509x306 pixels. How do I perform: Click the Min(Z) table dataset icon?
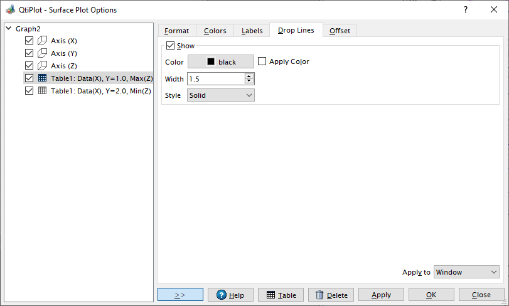click(43, 91)
